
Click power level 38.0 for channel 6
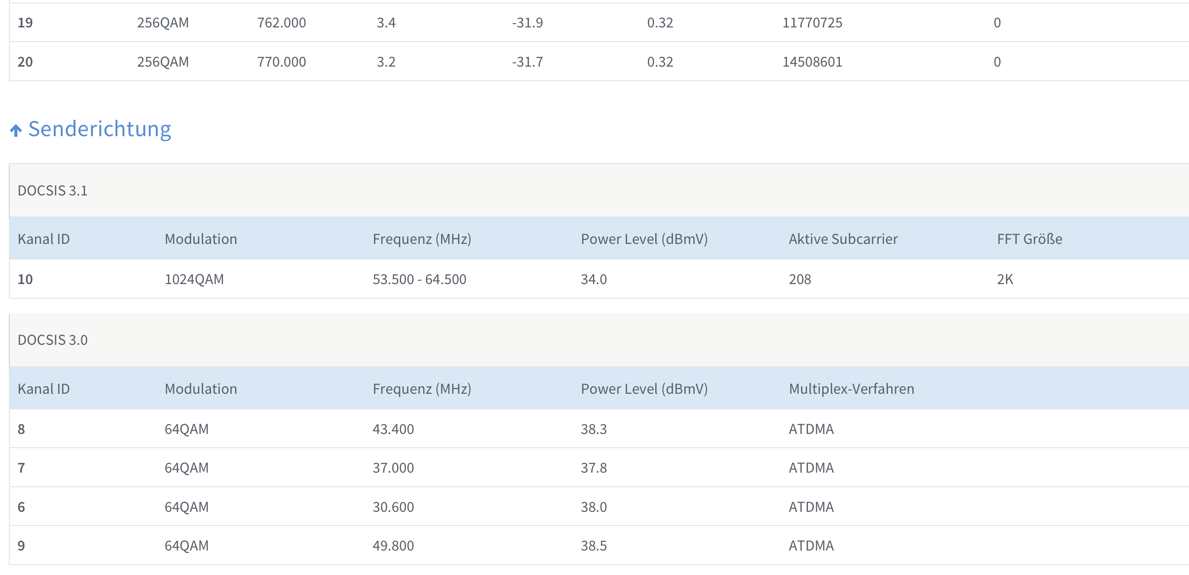pyautogui.click(x=594, y=507)
